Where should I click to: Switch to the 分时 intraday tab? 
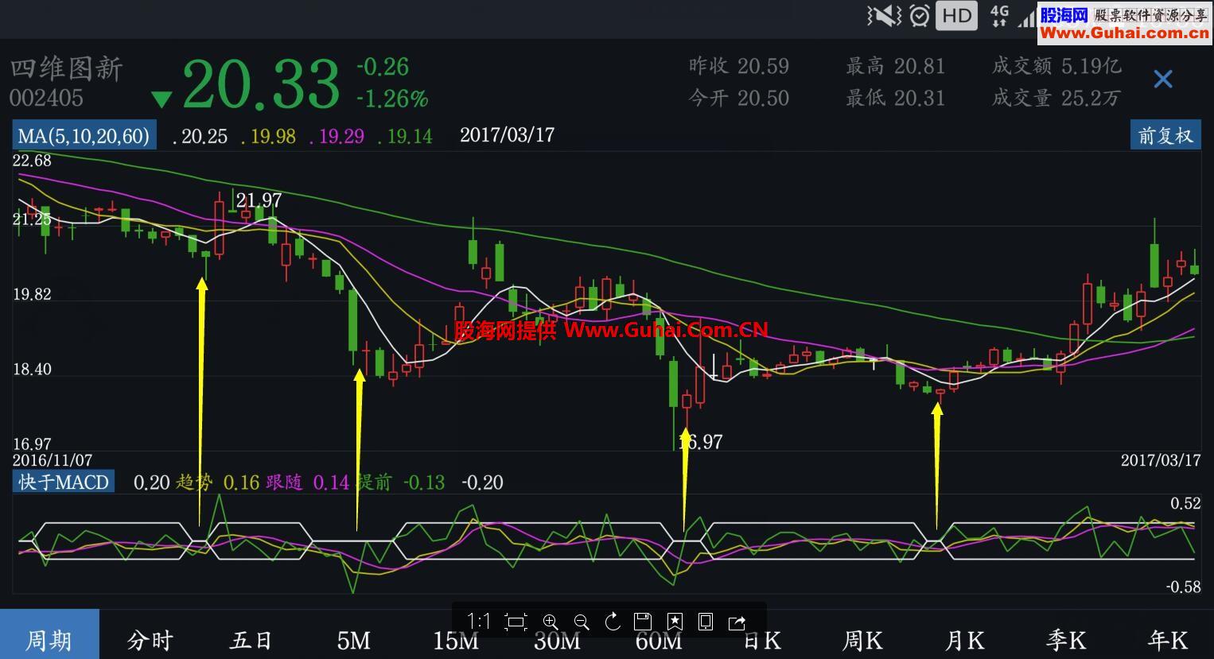150,640
